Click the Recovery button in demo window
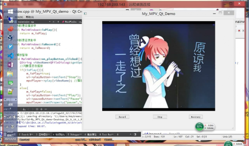 (x=196, y=117)
